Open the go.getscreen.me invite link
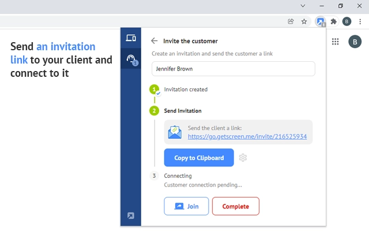Screen dimensions: 369x231 (247, 137)
